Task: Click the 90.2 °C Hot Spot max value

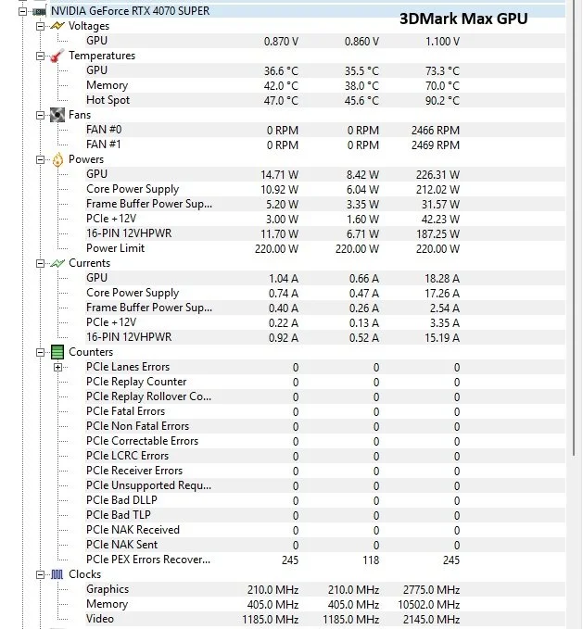Action: pyautogui.click(x=442, y=101)
